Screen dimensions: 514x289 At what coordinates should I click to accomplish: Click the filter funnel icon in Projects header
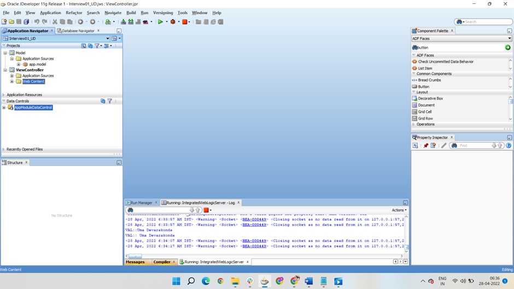97,45
